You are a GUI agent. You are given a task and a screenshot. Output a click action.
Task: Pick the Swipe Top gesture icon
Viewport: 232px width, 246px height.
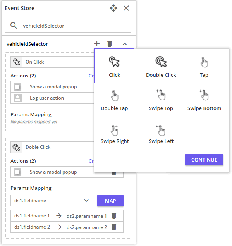(161, 95)
